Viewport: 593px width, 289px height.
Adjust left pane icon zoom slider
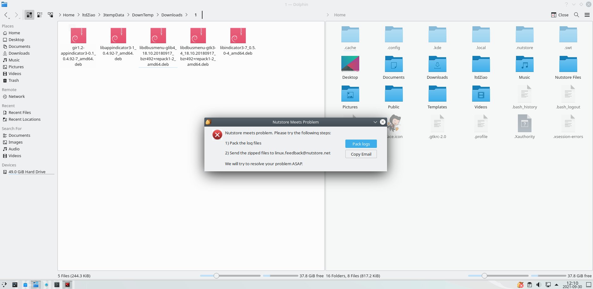pyautogui.click(x=216, y=276)
